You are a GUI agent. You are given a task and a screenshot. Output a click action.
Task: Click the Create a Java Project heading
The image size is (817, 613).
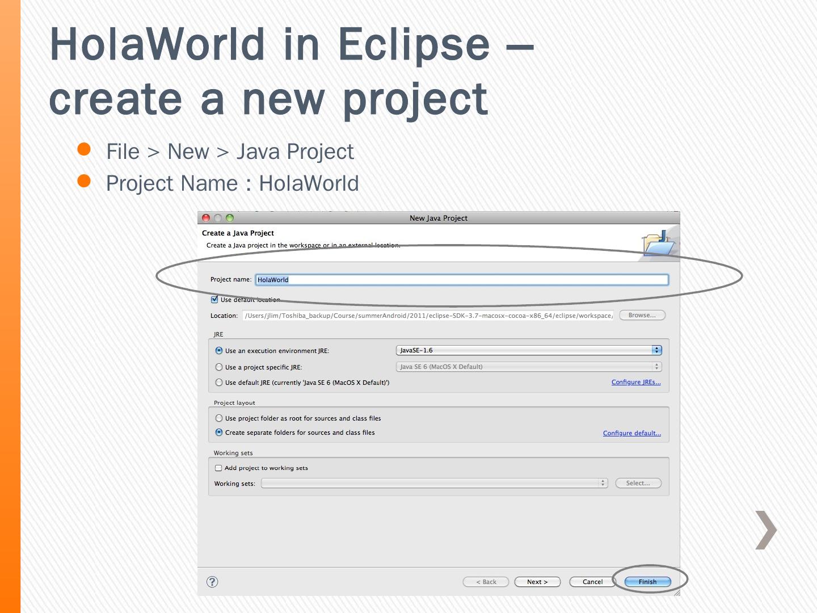(238, 233)
